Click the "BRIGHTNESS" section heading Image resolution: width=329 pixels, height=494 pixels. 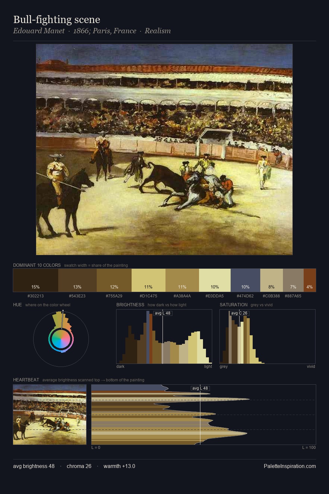tap(130, 305)
